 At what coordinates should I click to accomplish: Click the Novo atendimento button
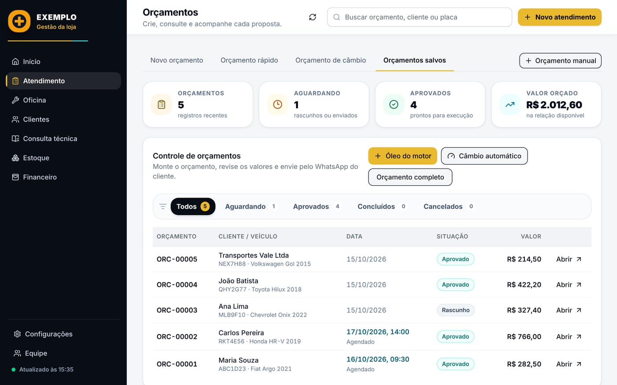tap(560, 17)
